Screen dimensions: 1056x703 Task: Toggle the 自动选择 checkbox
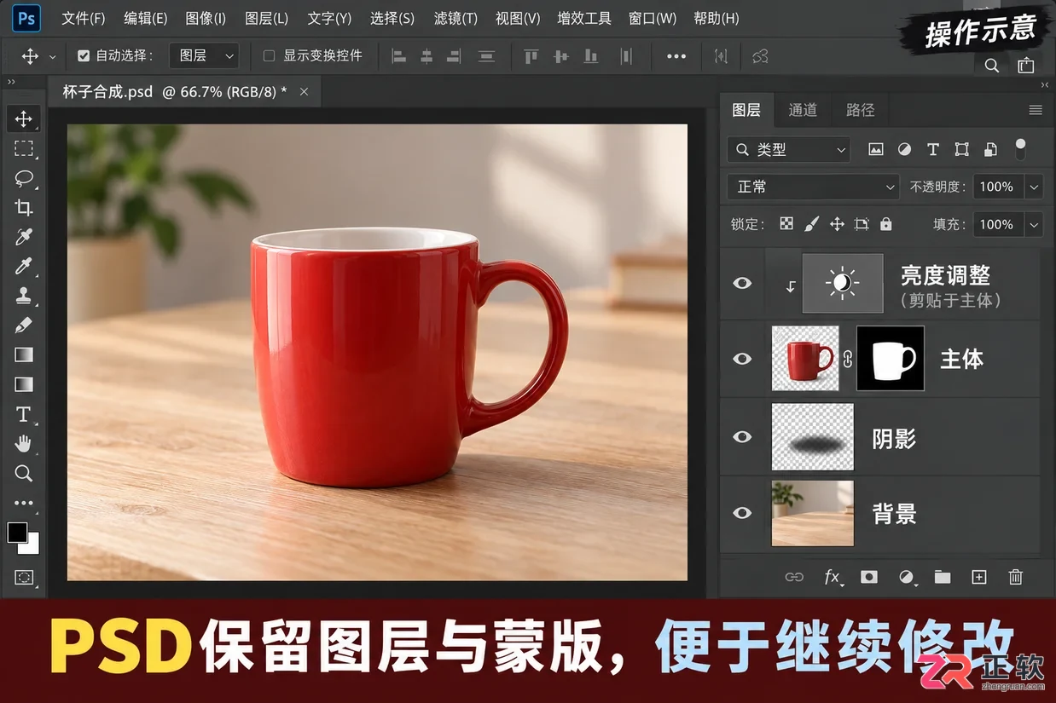click(83, 56)
